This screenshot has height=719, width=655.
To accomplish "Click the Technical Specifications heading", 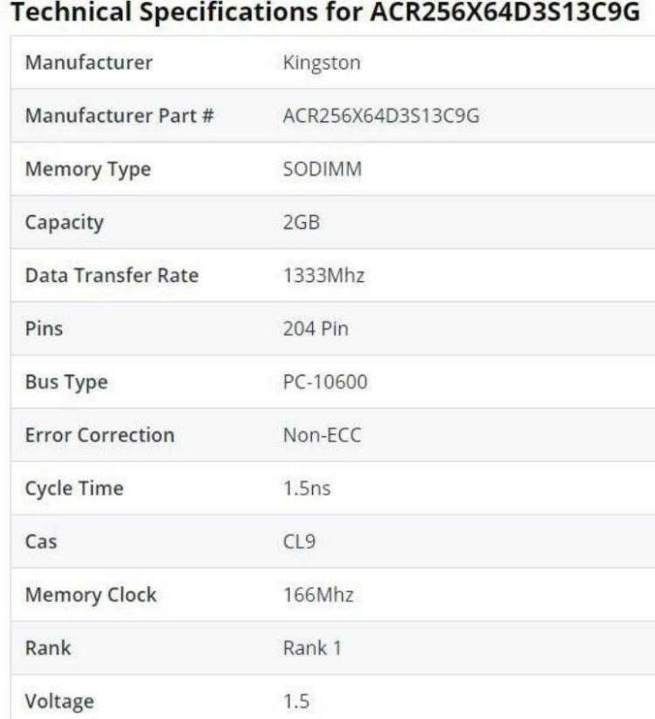I will 326,13.
